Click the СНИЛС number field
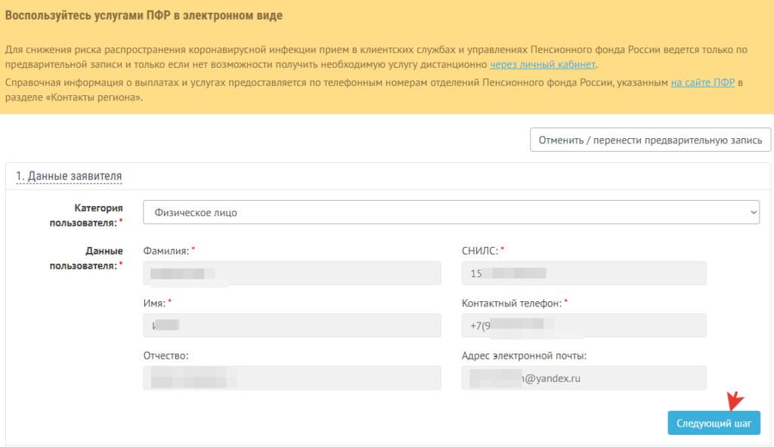The height and width of the screenshot is (447, 774). coord(583,273)
